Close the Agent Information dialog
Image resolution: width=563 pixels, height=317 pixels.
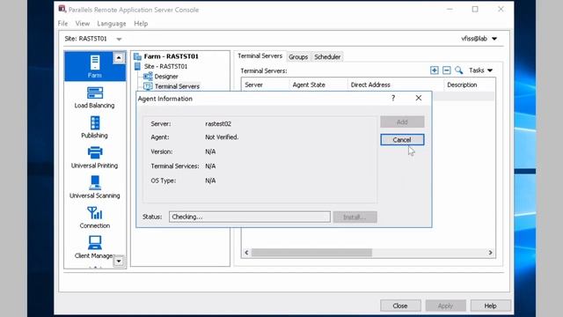pos(419,98)
